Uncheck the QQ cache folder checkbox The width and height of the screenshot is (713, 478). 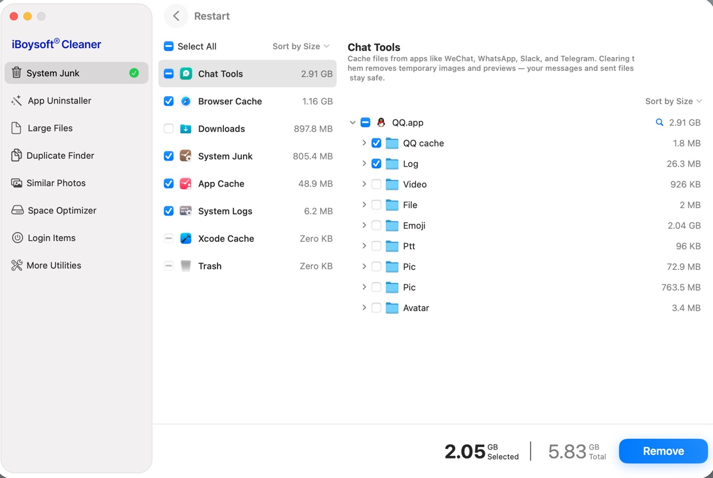(x=376, y=143)
